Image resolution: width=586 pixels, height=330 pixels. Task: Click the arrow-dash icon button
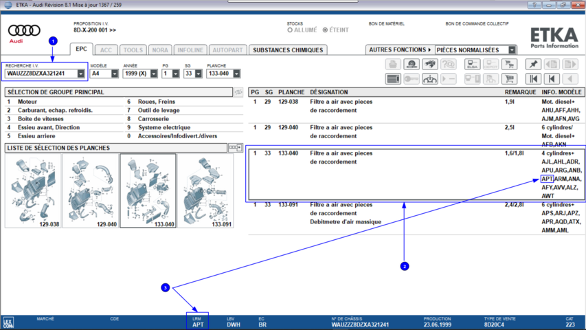point(448,79)
